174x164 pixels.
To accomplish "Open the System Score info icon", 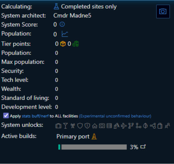I will pyautogui.click(x=62, y=24).
